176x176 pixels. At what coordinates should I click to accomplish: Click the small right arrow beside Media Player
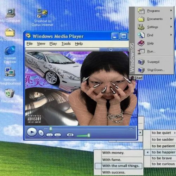(140, 133)
